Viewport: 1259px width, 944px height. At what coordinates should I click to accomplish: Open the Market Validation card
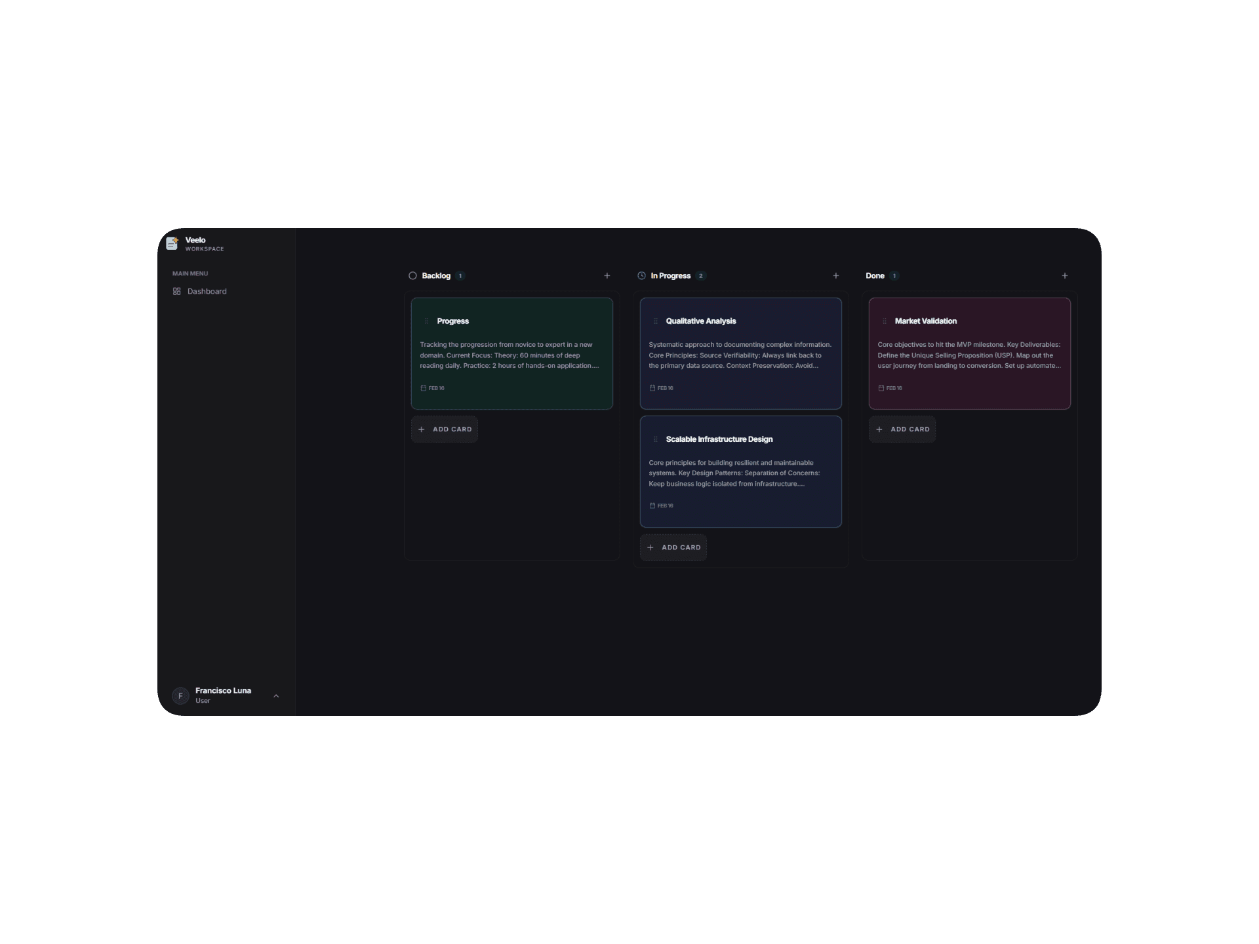click(969, 354)
